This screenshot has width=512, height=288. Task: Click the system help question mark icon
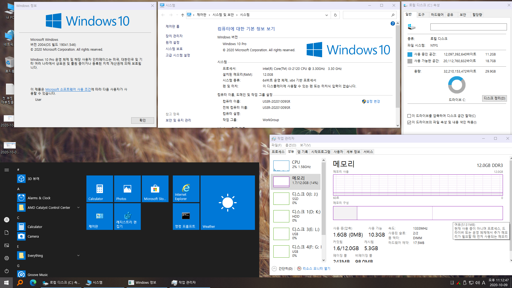(x=393, y=23)
